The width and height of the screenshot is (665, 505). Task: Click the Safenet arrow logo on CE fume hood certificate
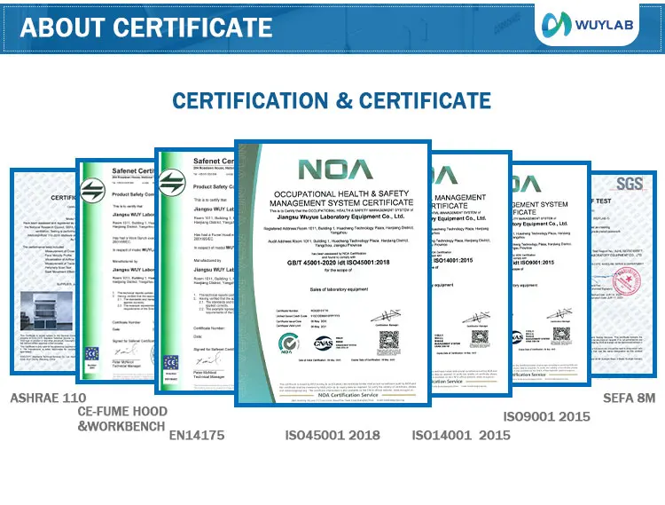coord(93,190)
